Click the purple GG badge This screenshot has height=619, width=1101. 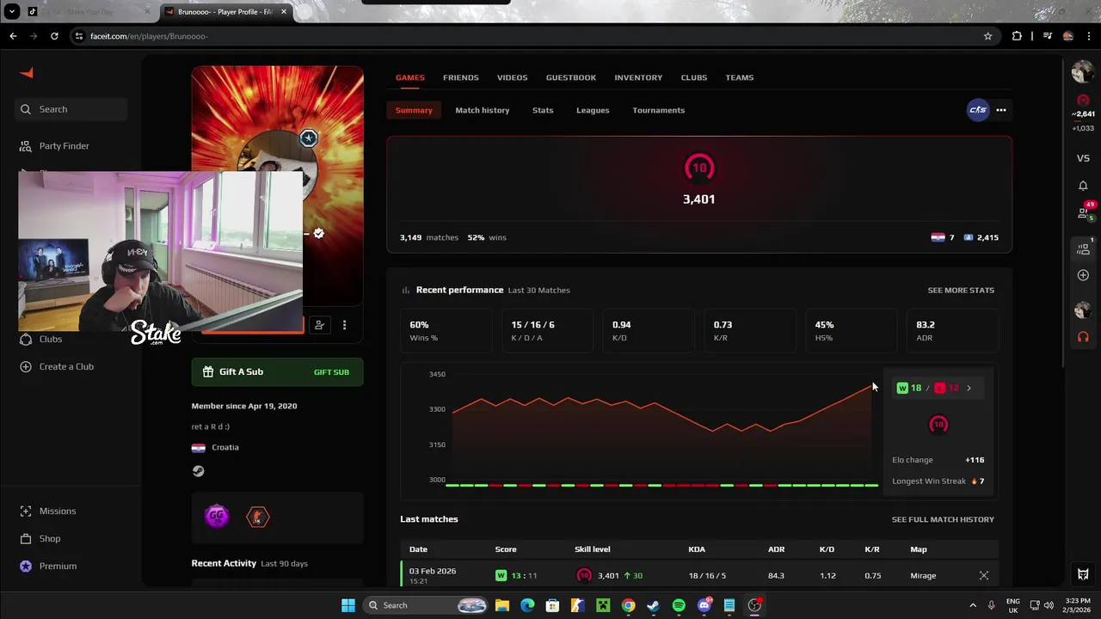click(x=217, y=517)
